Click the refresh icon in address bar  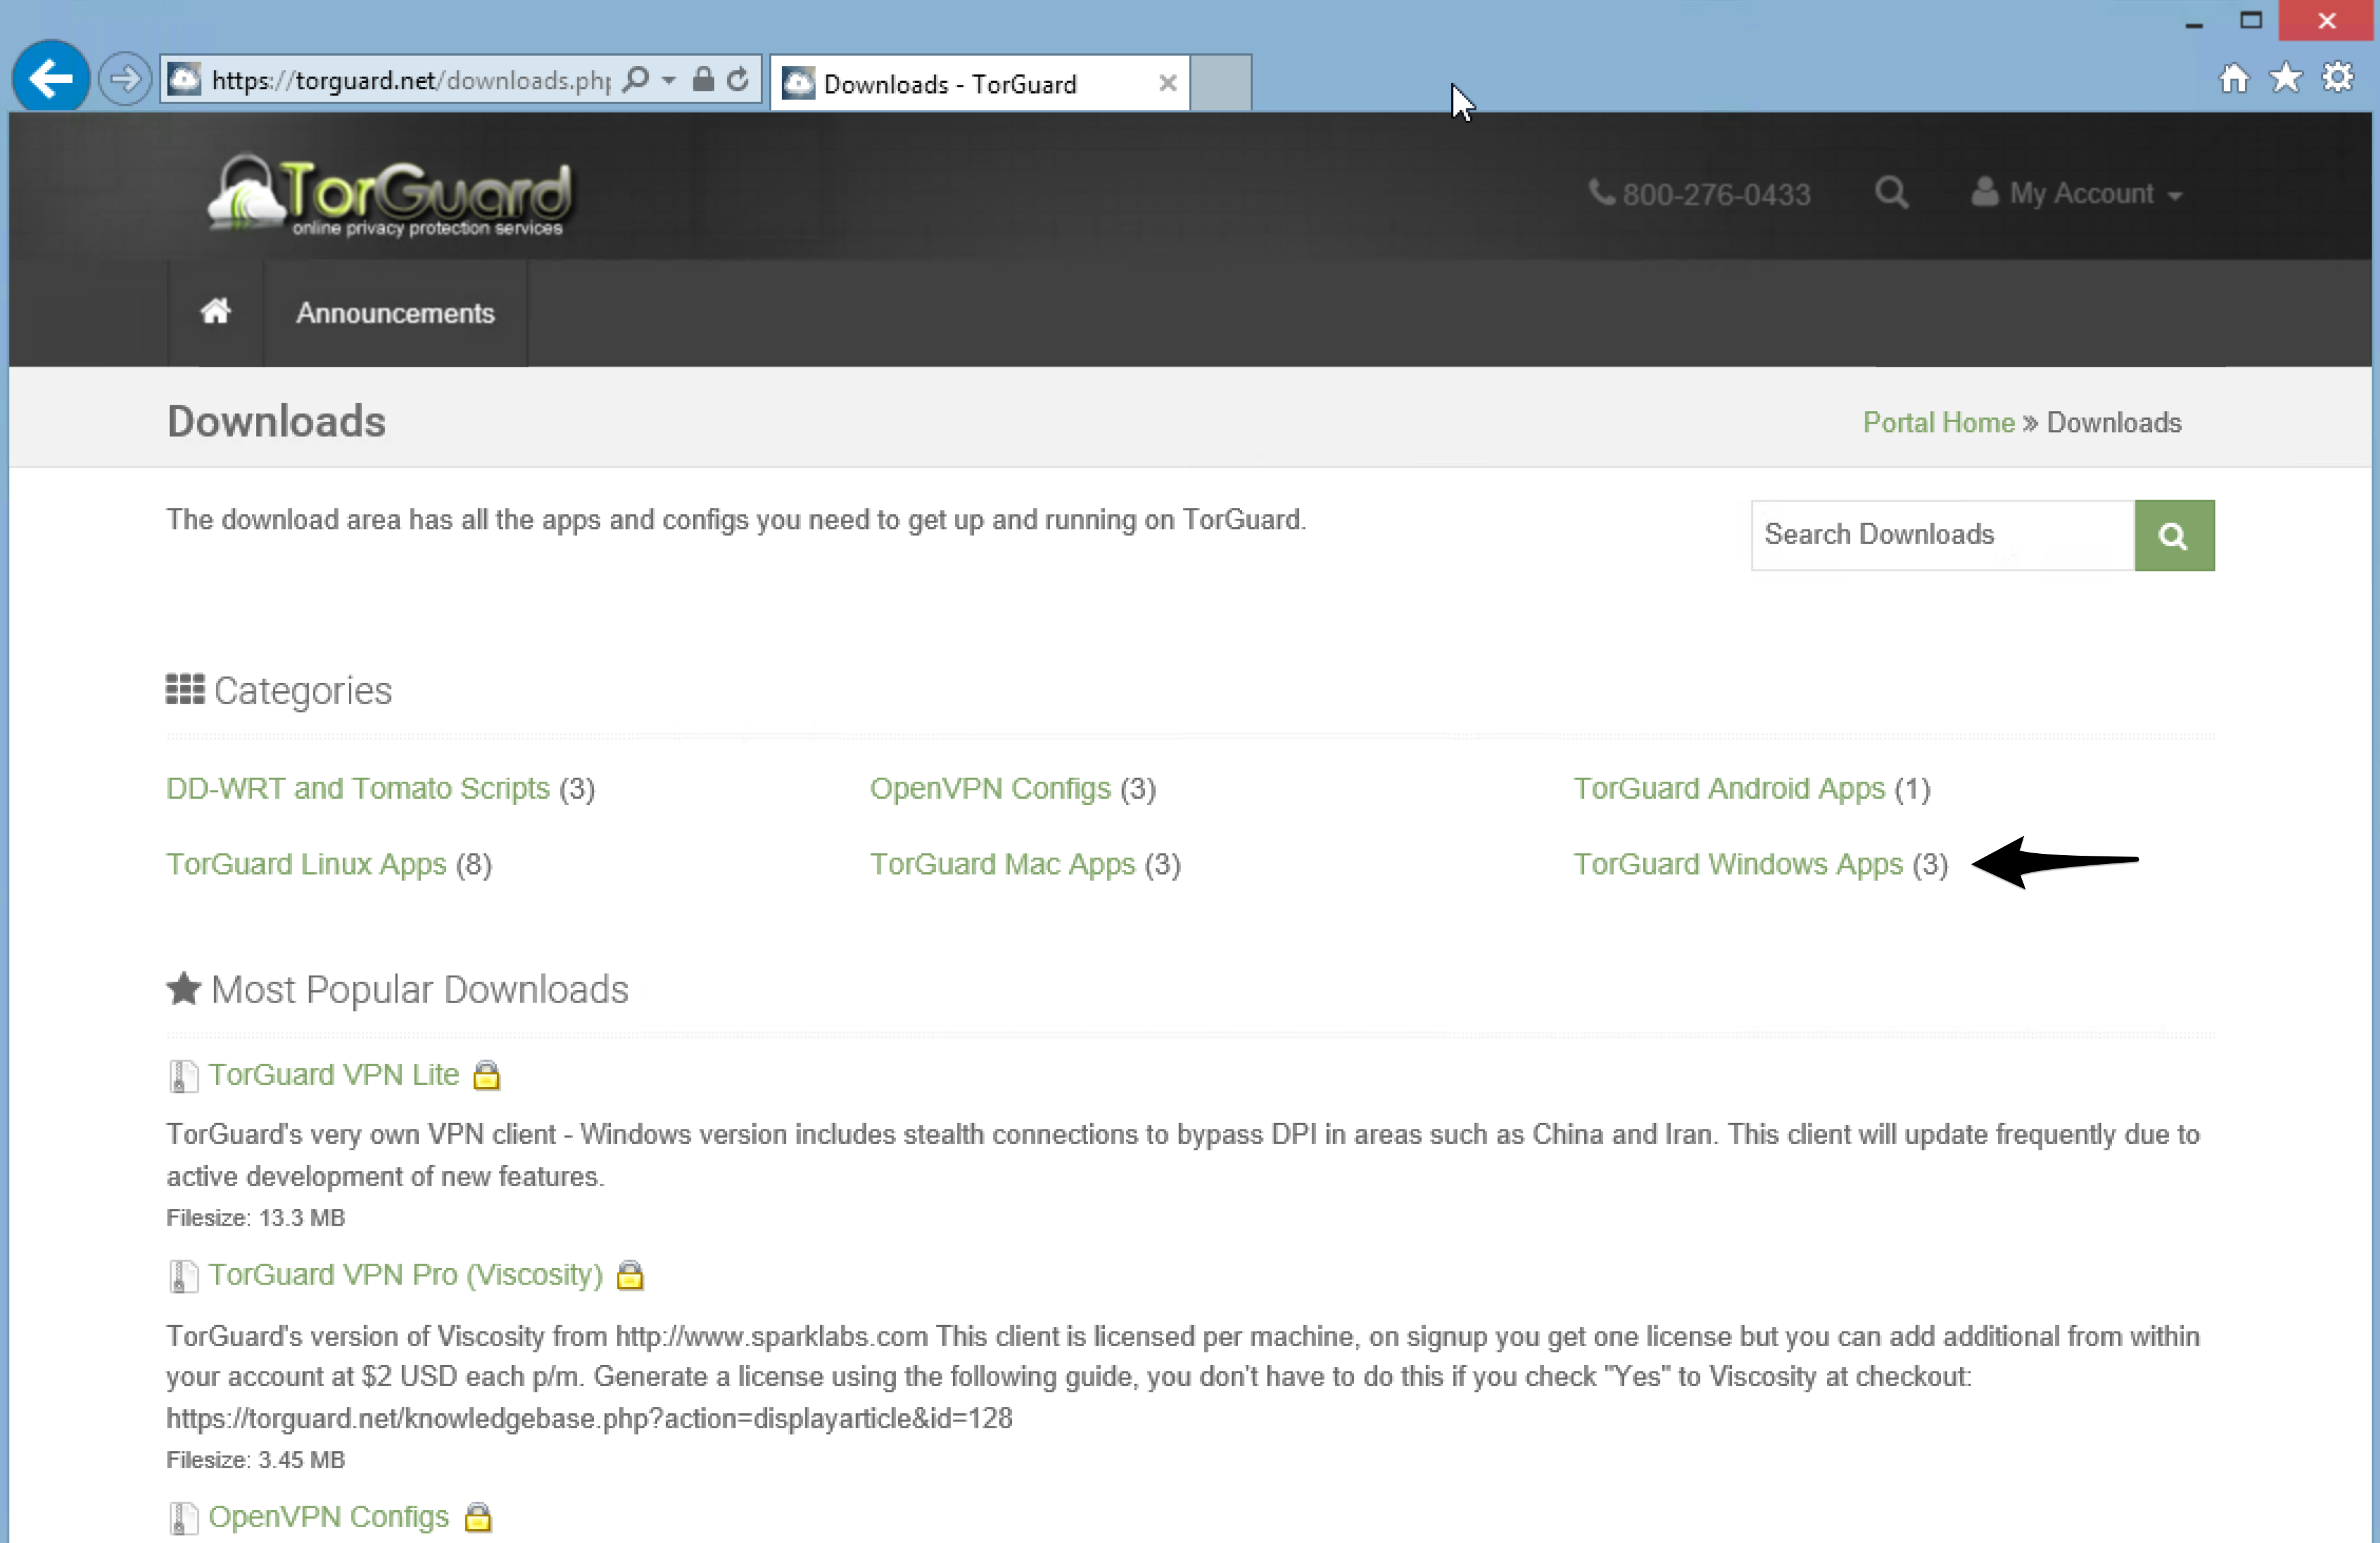point(738,80)
